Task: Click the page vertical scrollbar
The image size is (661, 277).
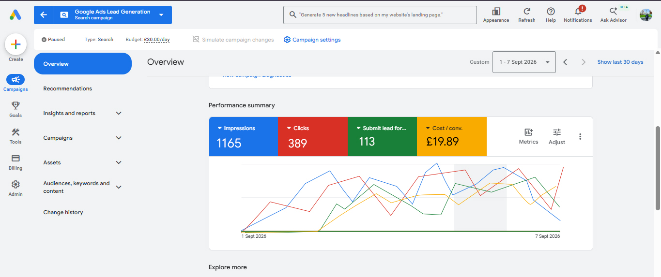Action: click(658, 168)
